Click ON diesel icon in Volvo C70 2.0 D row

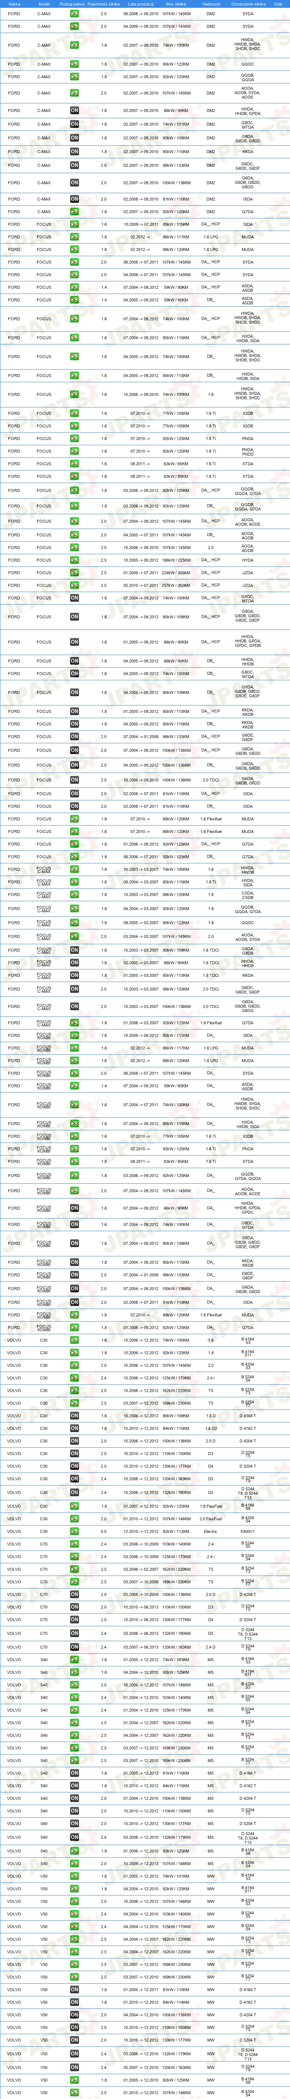pos(74,1594)
